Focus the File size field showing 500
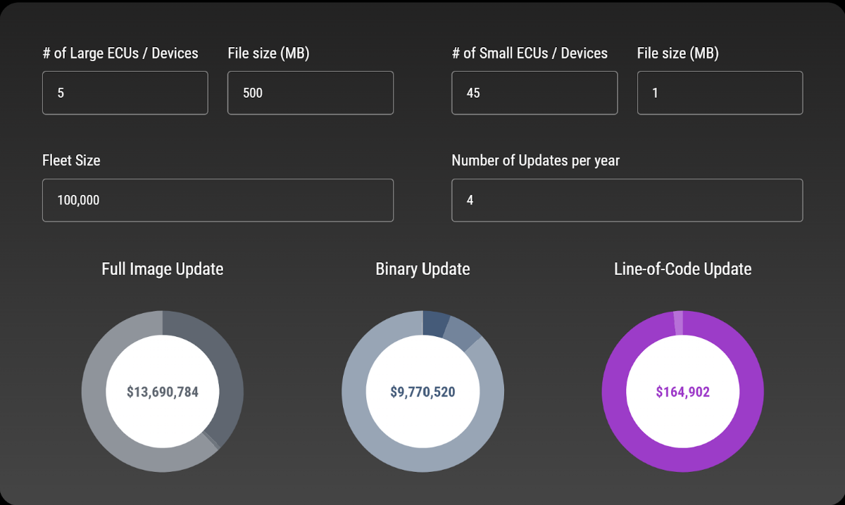This screenshot has width=845, height=505. tap(310, 93)
